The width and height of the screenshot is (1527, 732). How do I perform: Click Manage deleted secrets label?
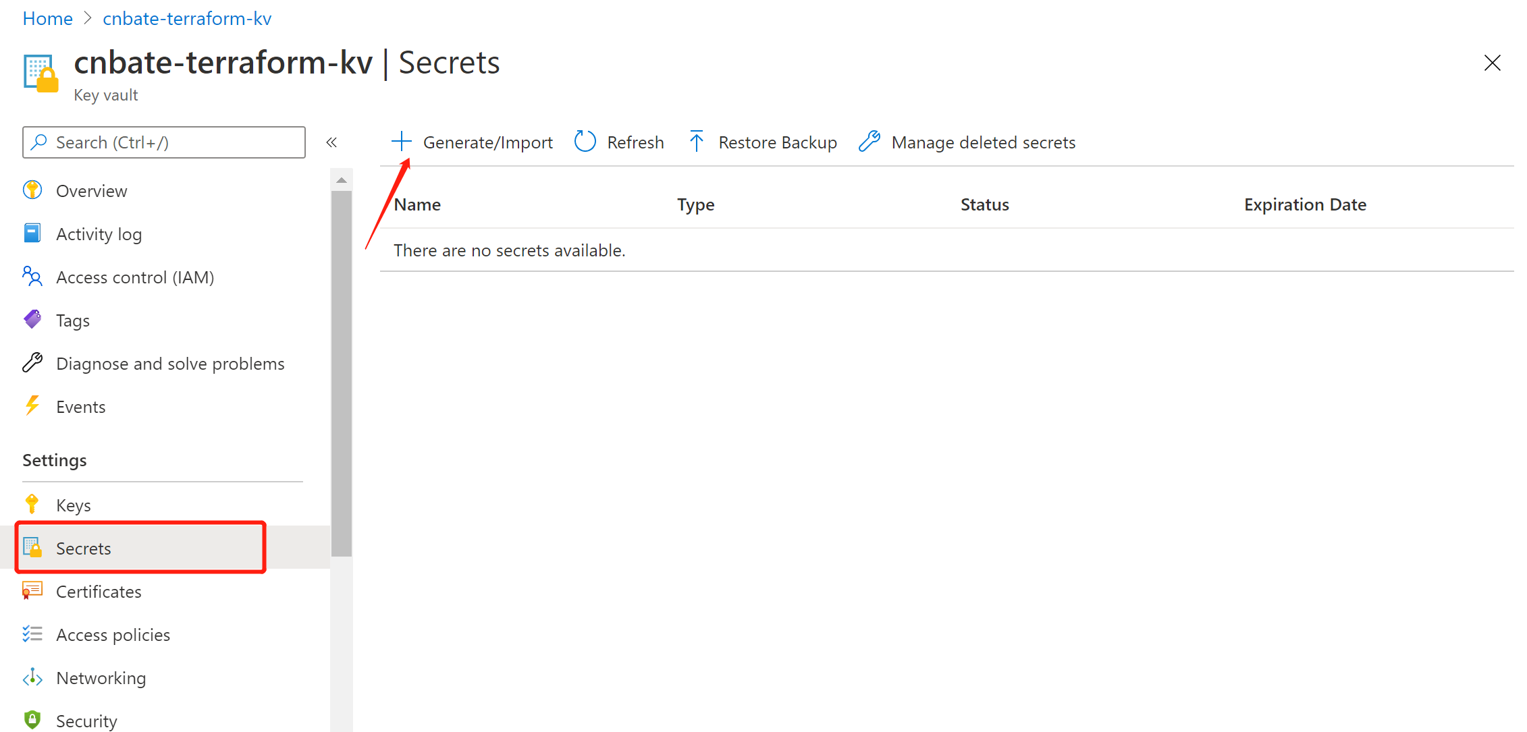click(x=983, y=142)
